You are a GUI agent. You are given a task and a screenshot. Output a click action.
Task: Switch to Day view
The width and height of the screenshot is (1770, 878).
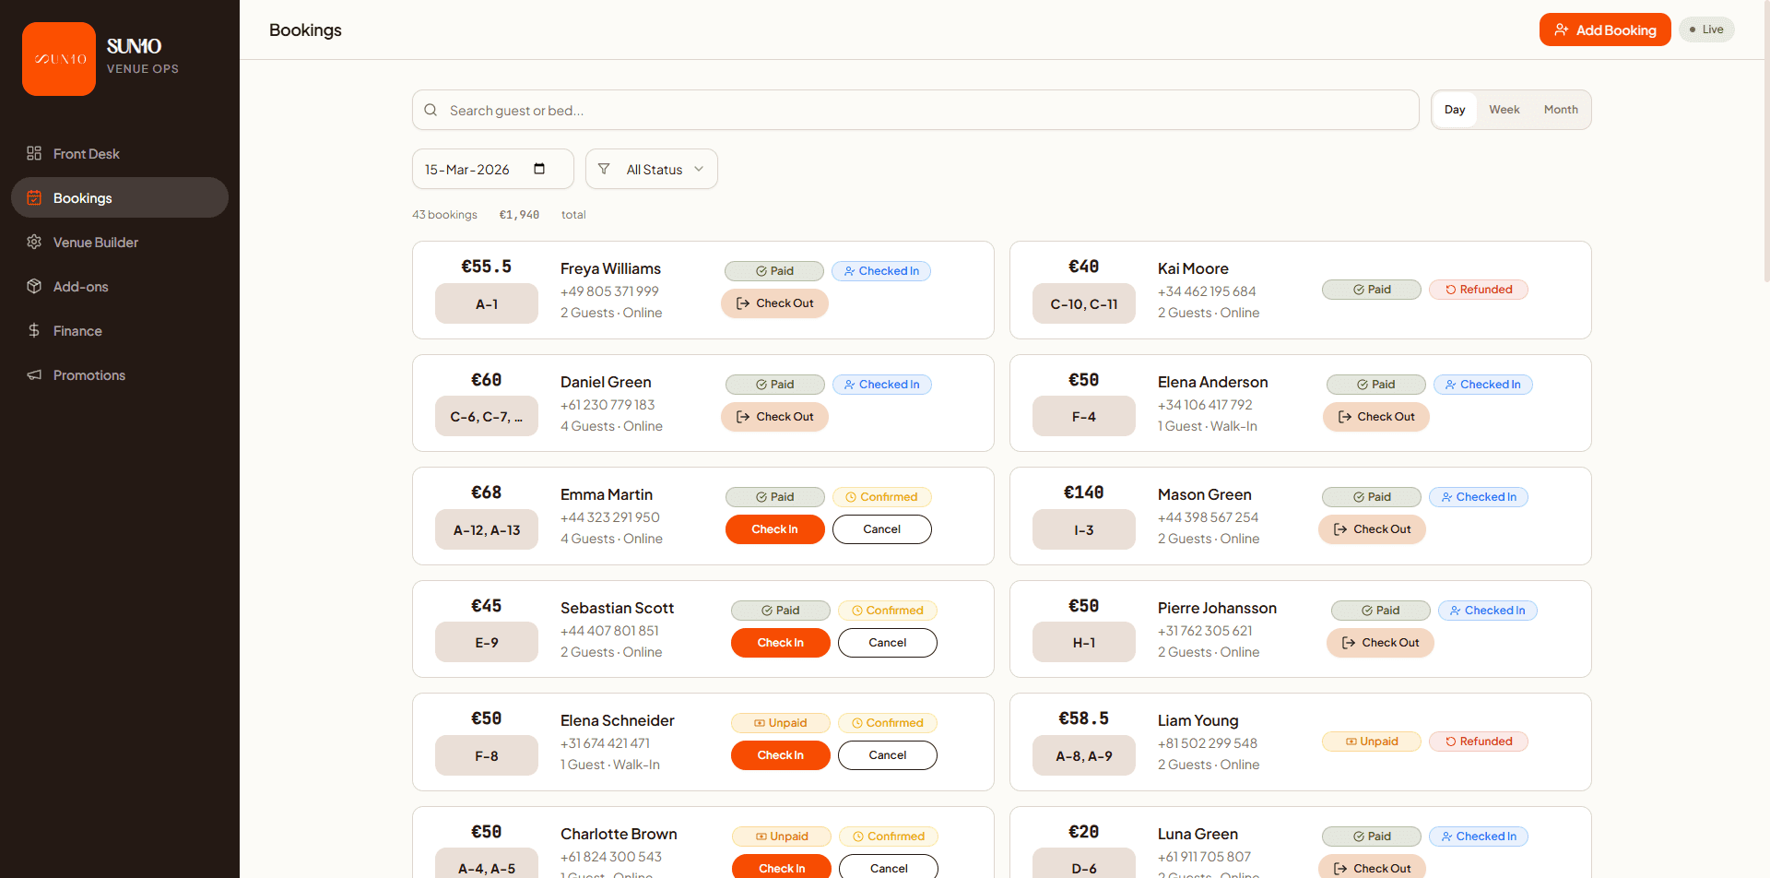(x=1455, y=110)
